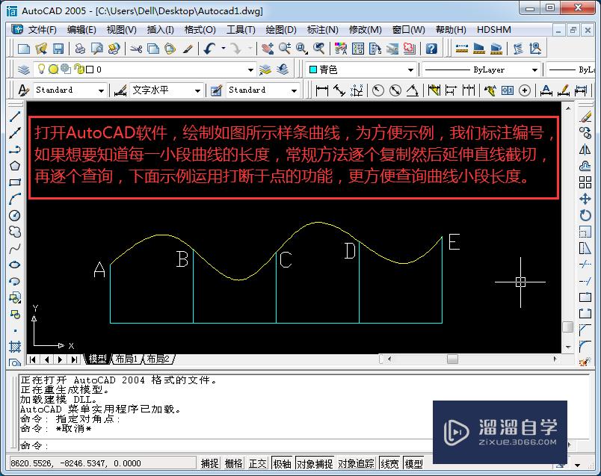Toggle 栅格 (Grid) display
This screenshot has width=601, height=476.
pos(236,463)
